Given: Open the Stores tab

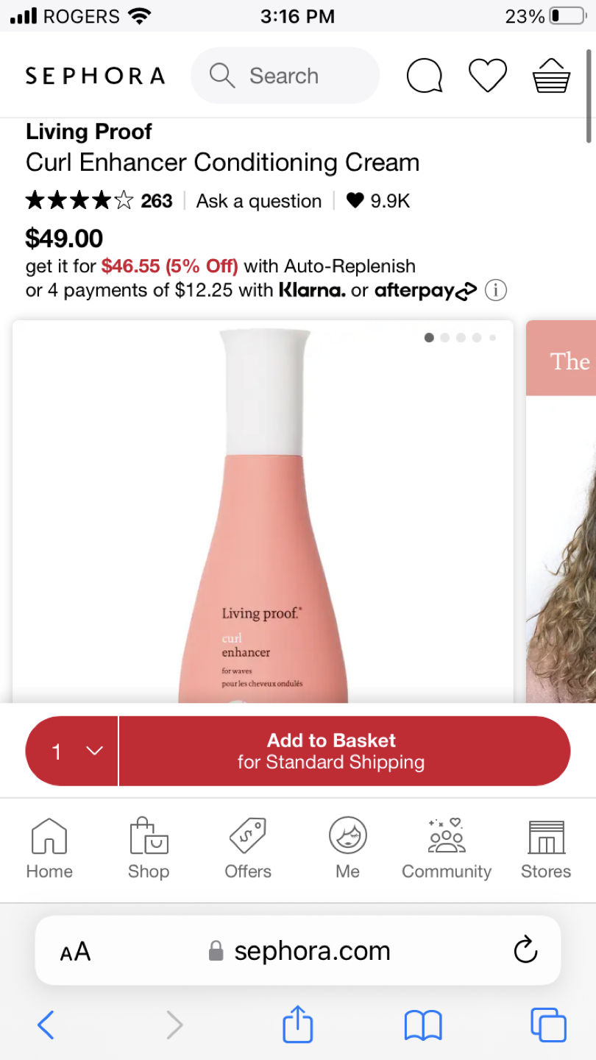Looking at the screenshot, I should click(546, 849).
